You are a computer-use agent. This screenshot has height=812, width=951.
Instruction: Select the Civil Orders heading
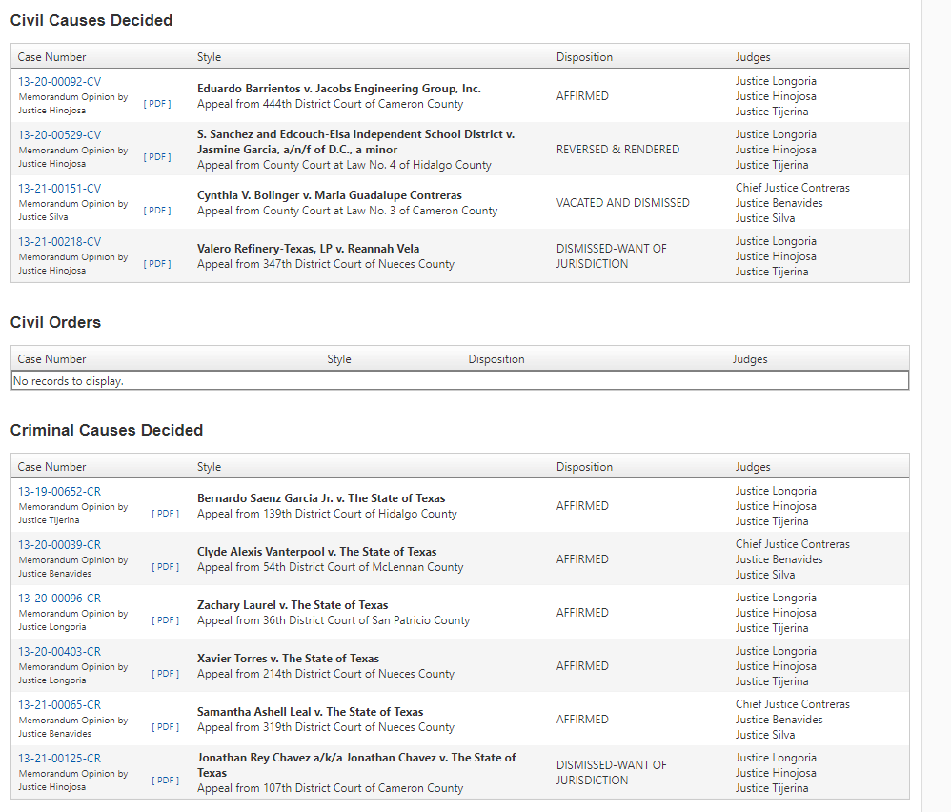click(x=56, y=322)
